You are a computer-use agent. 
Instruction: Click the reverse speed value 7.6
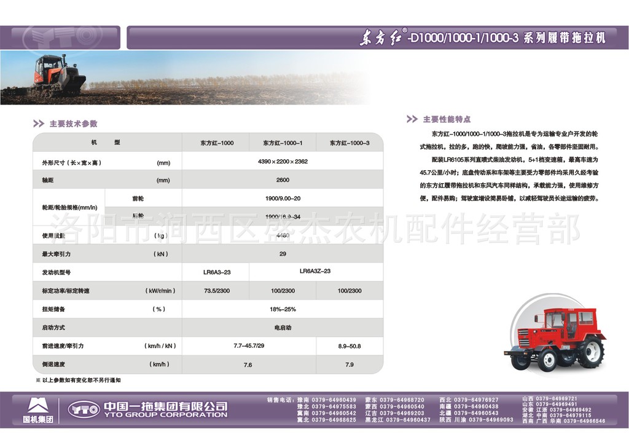(248, 364)
